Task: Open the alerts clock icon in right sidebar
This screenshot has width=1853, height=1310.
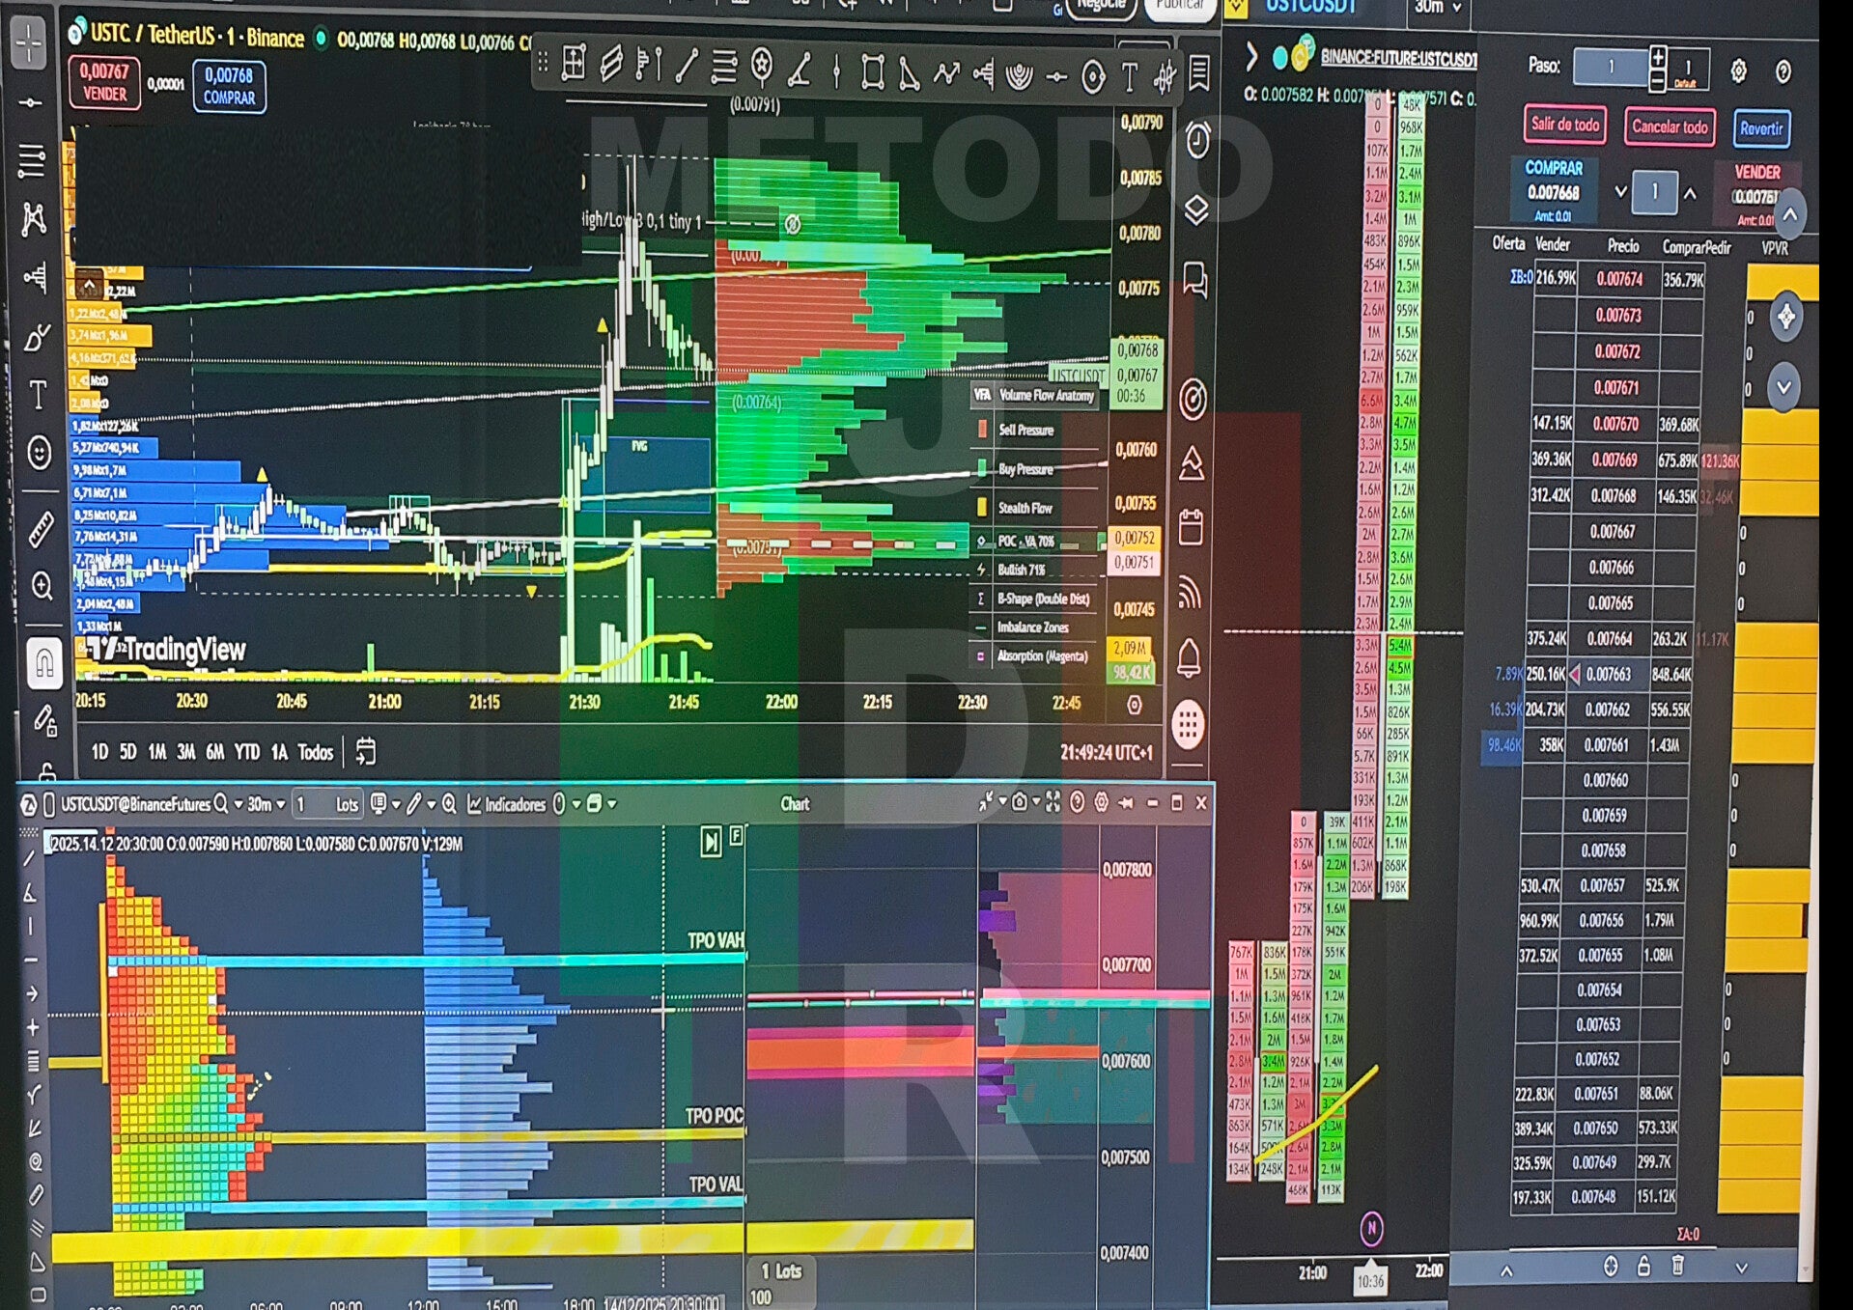Action: click(1198, 141)
